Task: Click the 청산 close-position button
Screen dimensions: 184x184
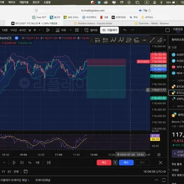Action: coord(142,162)
